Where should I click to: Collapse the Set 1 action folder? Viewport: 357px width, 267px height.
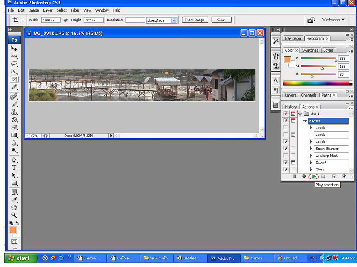tap(300, 114)
